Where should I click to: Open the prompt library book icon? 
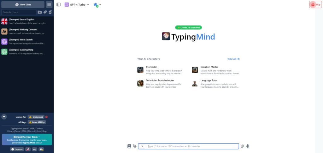click(129, 146)
